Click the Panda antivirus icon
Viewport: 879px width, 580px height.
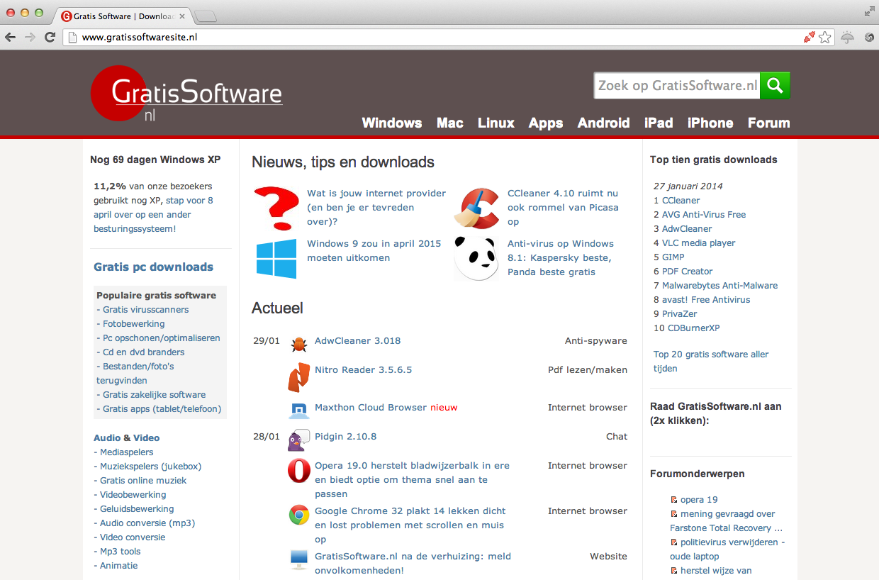(x=476, y=258)
